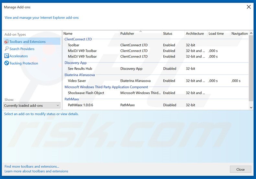The width and height of the screenshot is (256, 179).
Task: Select the Video Saver add-on
Action: 156,81
